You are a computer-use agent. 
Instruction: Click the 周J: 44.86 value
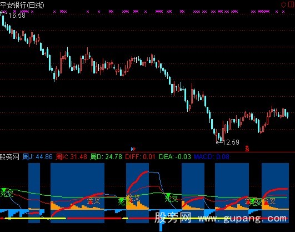[x=37, y=157]
